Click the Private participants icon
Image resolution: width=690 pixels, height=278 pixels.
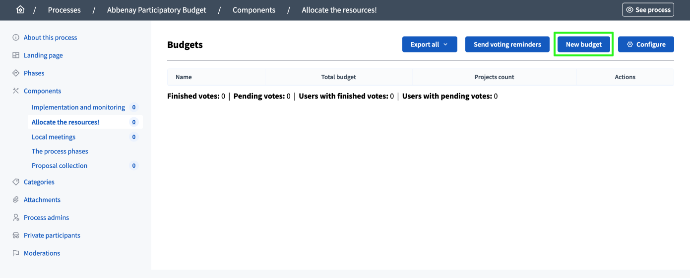(16, 235)
